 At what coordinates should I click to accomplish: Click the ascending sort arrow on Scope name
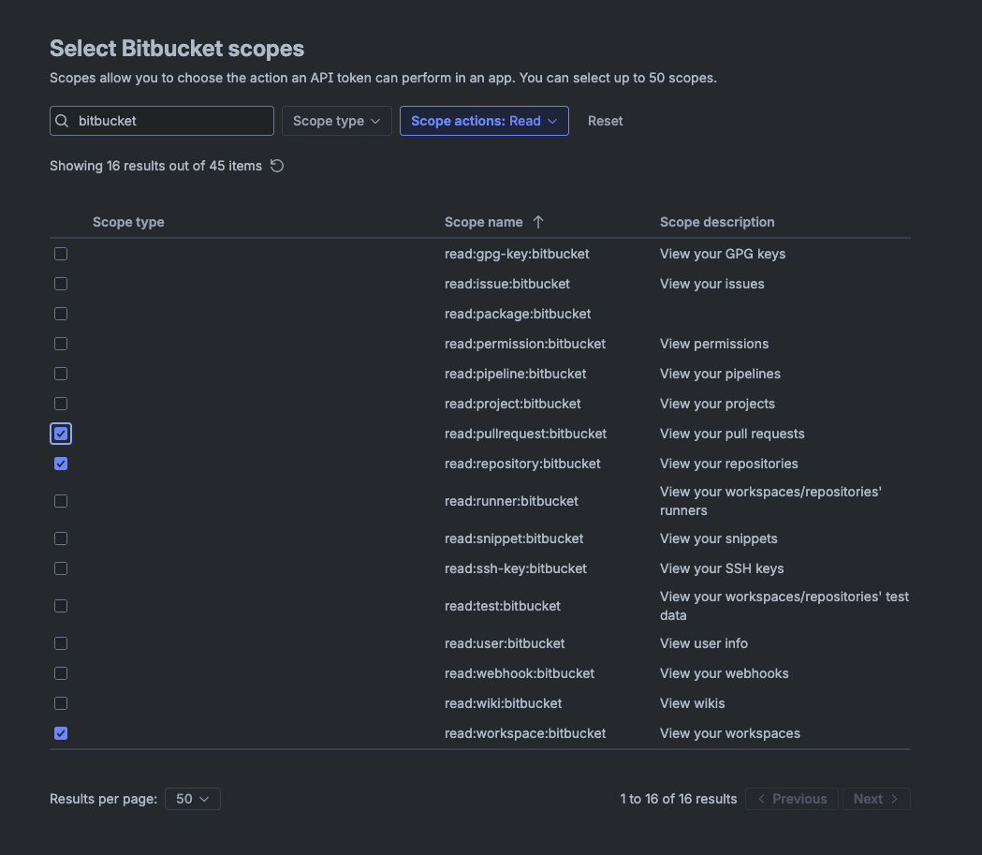click(x=538, y=222)
